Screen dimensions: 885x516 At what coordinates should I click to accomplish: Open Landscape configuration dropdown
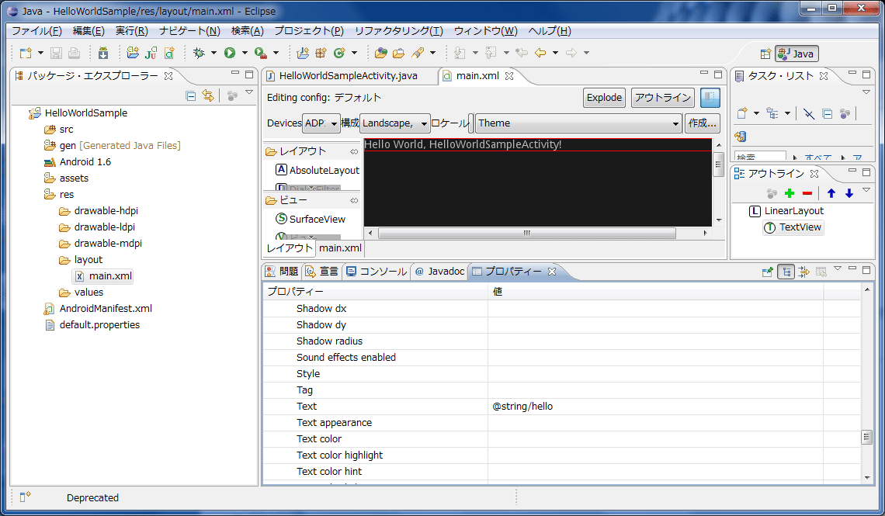pyautogui.click(x=395, y=123)
